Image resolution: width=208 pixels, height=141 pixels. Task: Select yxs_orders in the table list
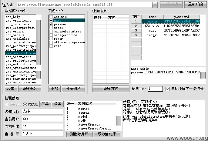(x=21, y=32)
